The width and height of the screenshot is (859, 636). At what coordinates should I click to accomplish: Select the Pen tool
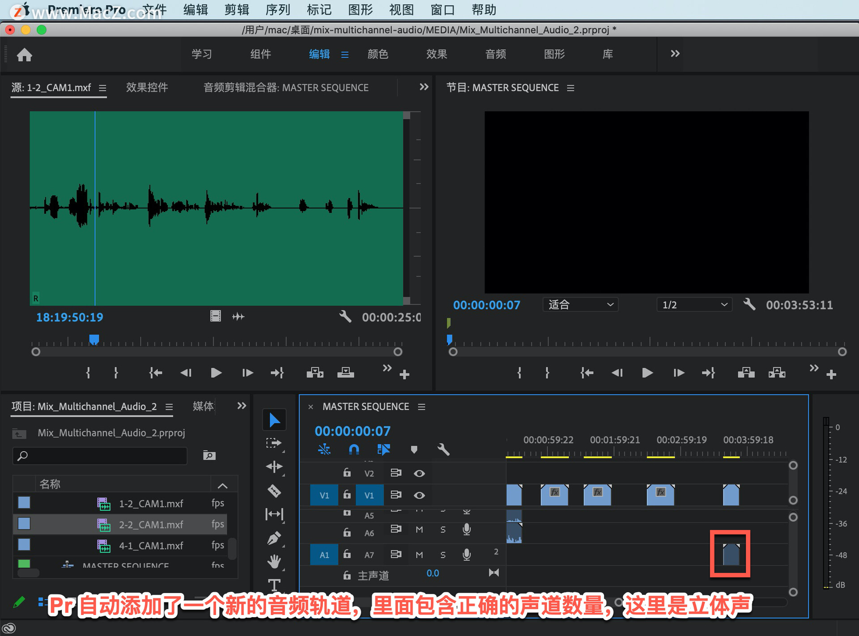point(274,538)
